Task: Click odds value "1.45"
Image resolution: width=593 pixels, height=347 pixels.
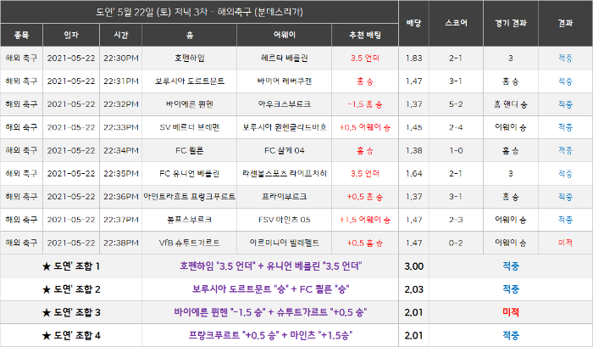Action: [x=413, y=127]
